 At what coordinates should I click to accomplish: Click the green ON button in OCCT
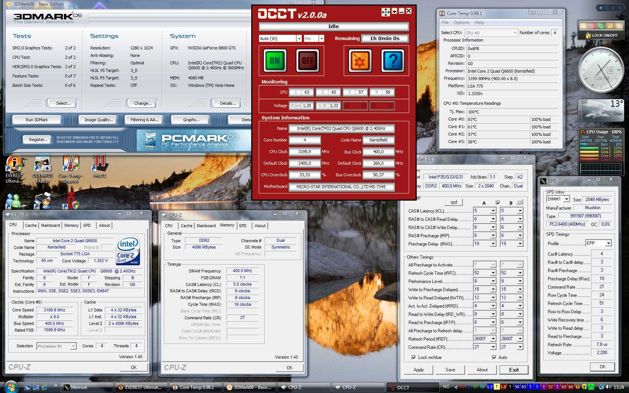(x=275, y=60)
